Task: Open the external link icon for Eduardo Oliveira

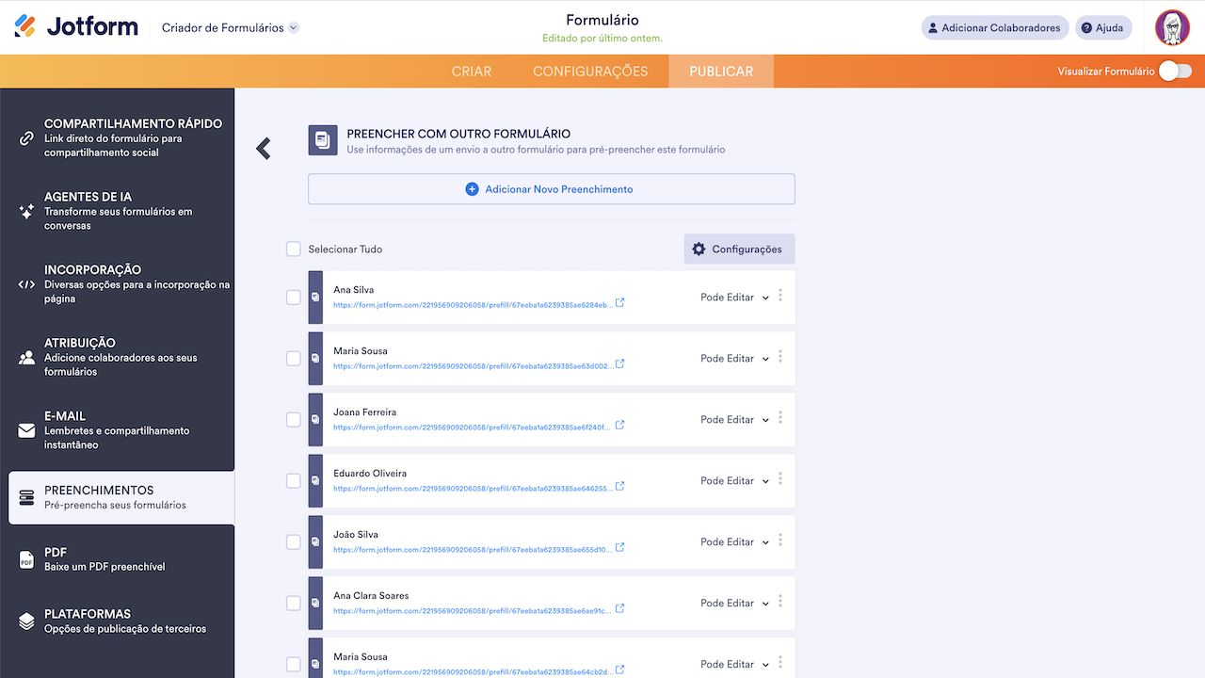Action: point(619,487)
